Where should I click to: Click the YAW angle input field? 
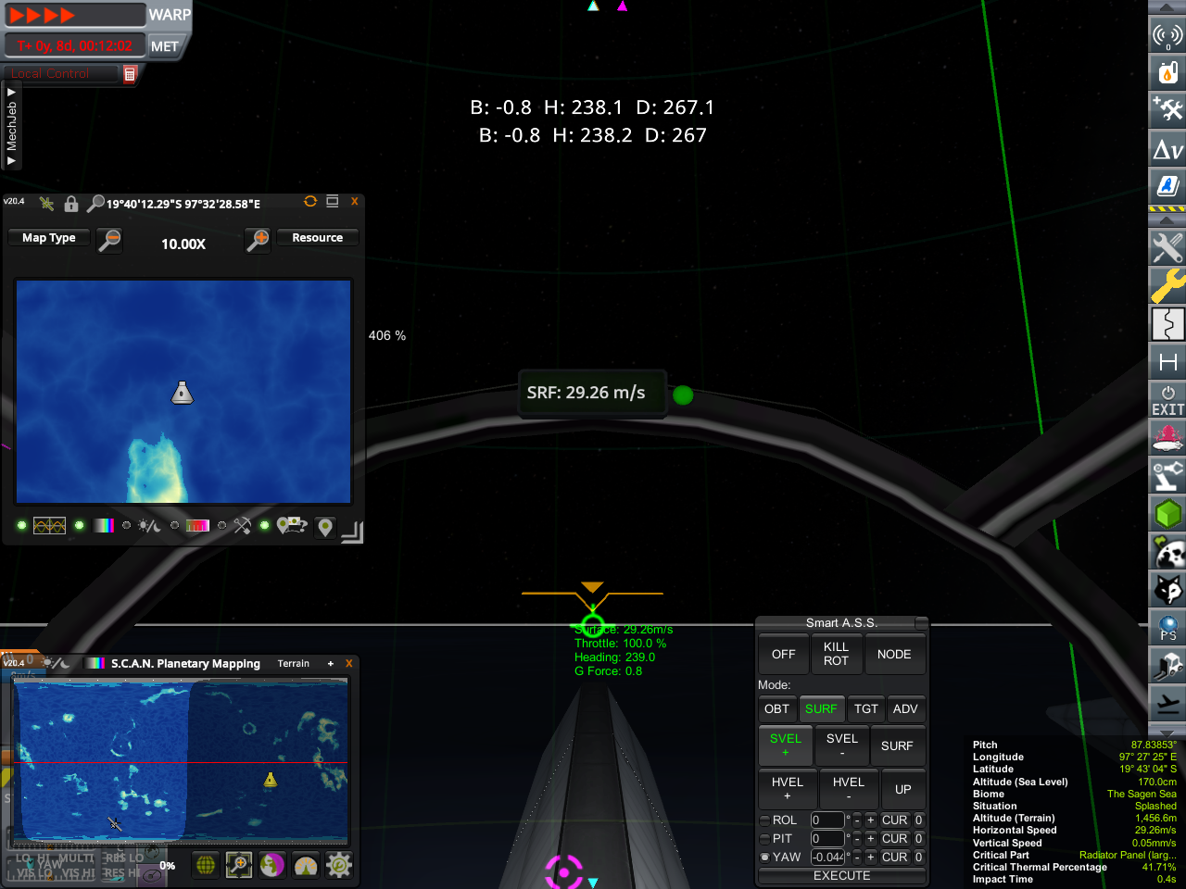click(x=827, y=858)
